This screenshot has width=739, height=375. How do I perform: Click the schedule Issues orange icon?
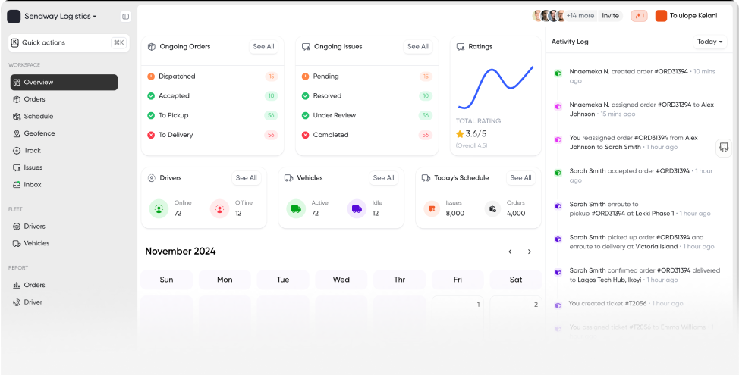pos(432,208)
